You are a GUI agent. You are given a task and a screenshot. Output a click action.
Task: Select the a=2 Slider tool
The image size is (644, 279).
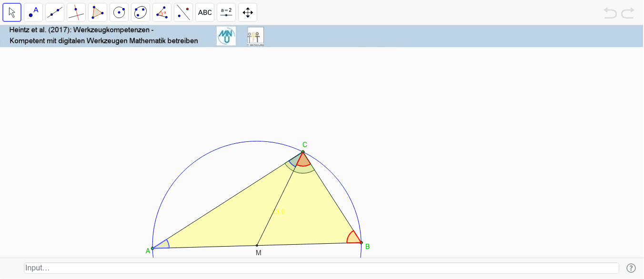click(x=226, y=12)
